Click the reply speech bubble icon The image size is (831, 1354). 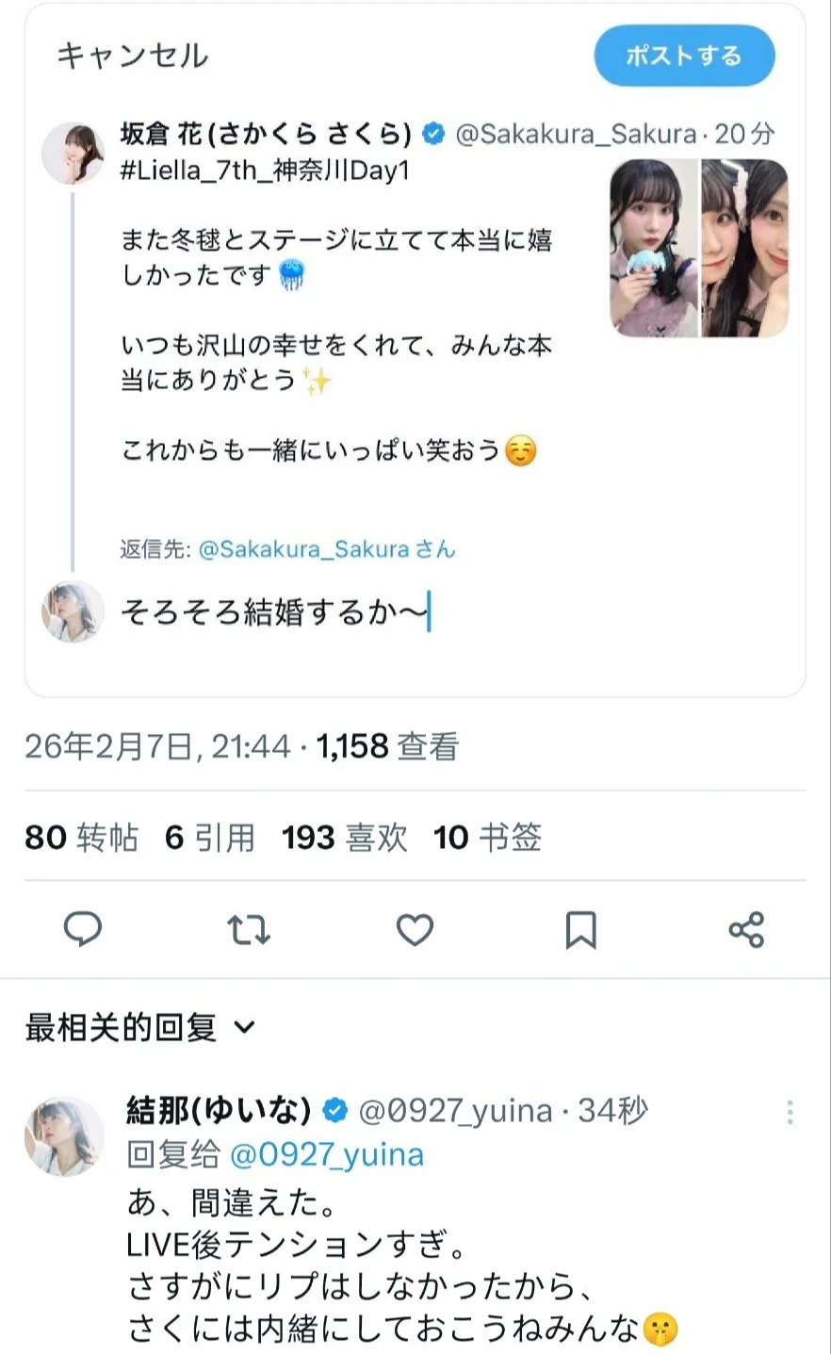point(83,929)
